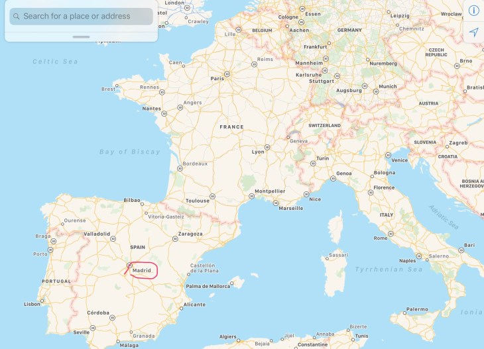Select the Paris city marker
This screenshot has width=484, height=349.
227,74
